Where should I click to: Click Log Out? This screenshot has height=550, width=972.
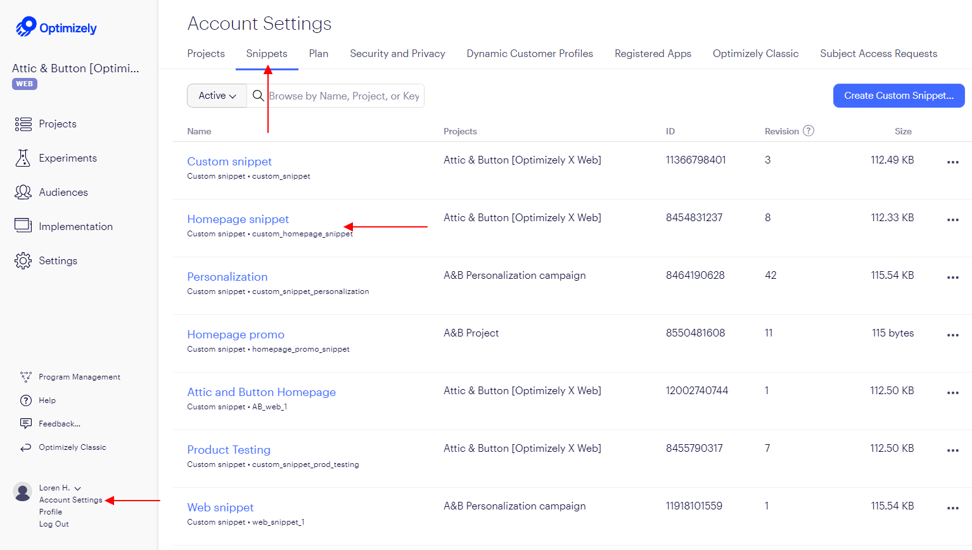click(54, 524)
